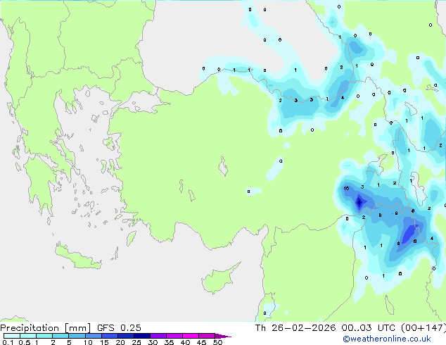Click the 30–35 mm purple legend box
The width and height of the screenshot is (446, 345).
point(158,336)
